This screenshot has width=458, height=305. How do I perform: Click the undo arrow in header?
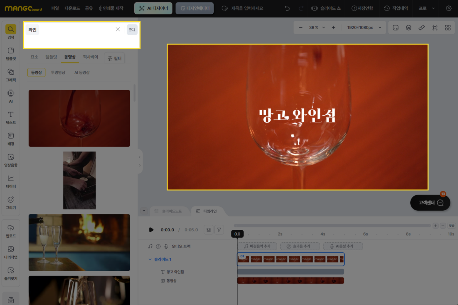pyautogui.click(x=287, y=8)
